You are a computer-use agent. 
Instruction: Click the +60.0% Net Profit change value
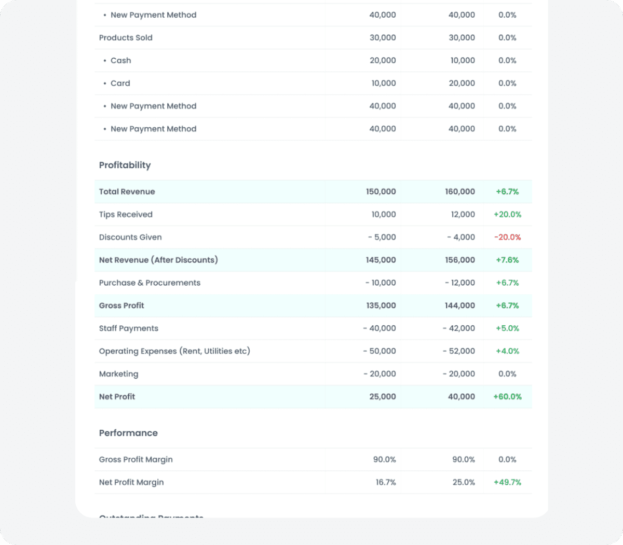[x=507, y=396]
